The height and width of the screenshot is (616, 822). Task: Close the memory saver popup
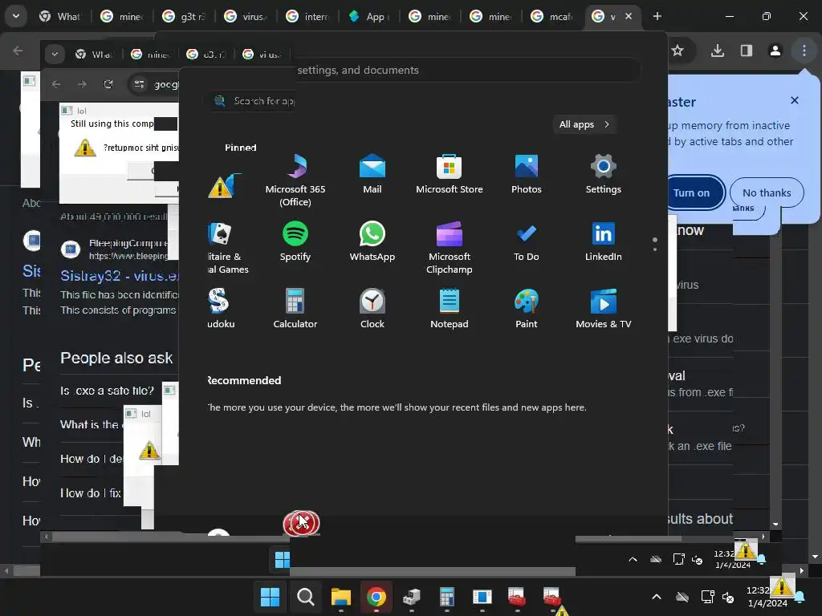click(794, 100)
